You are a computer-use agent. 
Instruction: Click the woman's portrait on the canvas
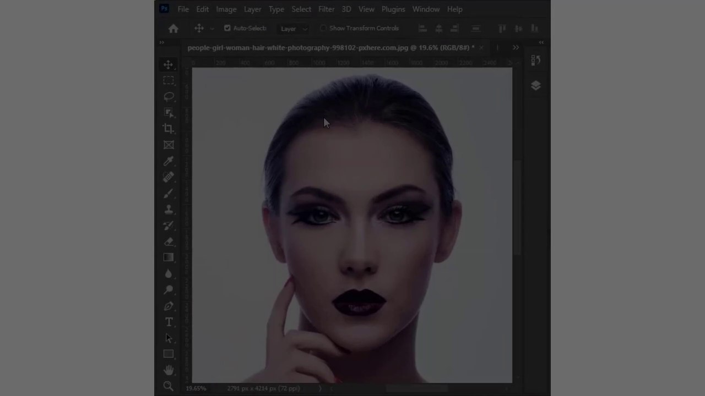(x=352, y=225)
